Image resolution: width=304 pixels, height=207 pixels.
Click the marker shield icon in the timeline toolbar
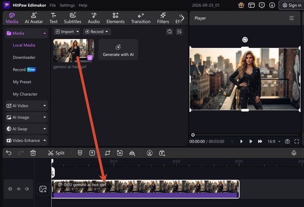[80, 153]
